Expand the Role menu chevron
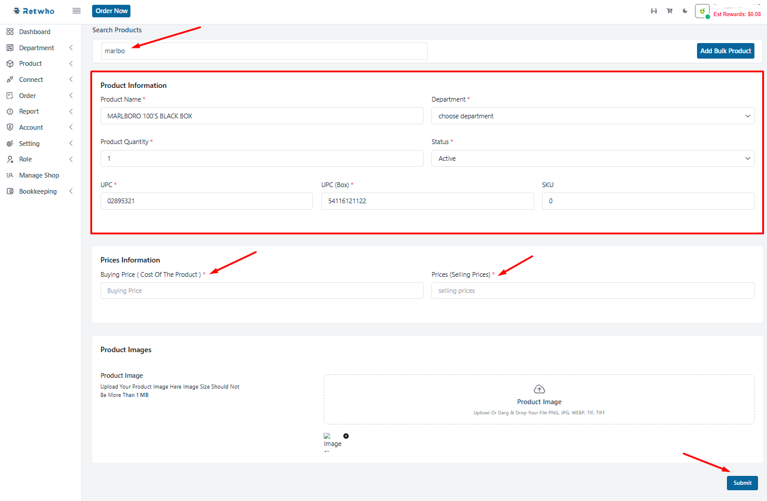767x501 pixels. point(71,159)
